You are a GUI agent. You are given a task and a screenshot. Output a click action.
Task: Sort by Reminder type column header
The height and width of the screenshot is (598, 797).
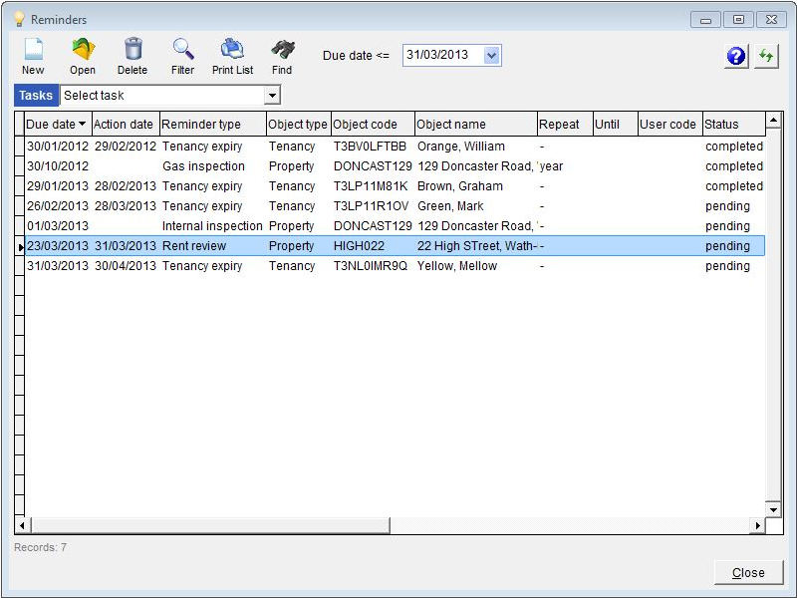pyautogui.click(x=213, y=124)
